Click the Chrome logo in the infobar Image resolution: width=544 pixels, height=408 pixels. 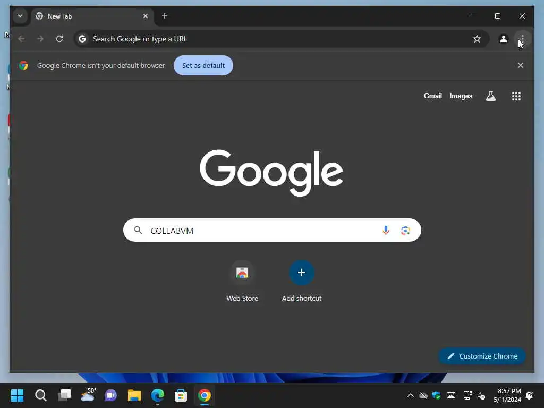pos(23,65)
